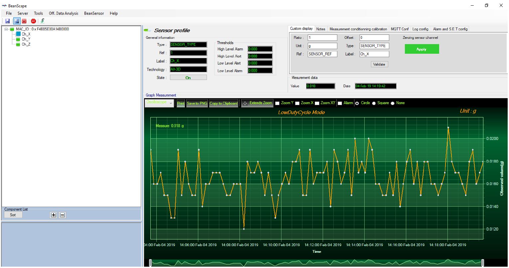Open the Off. Data Analysis menu

tap(64, 13)
